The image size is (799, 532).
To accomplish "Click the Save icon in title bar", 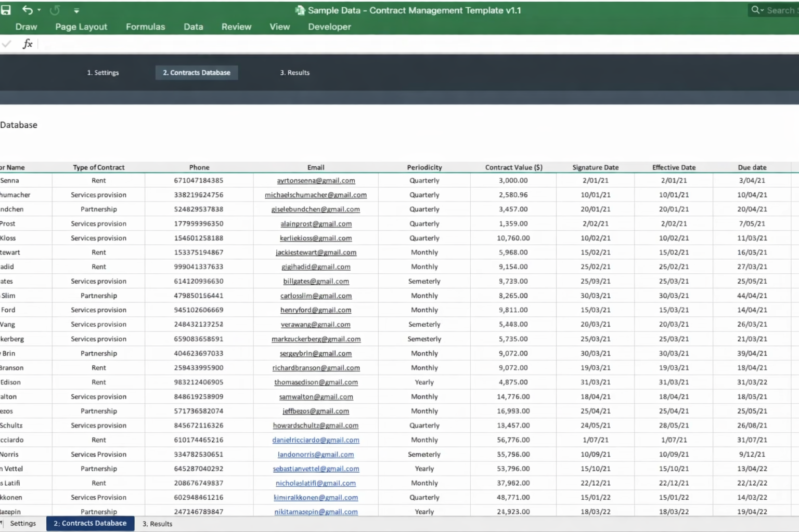I will (6, 10).
